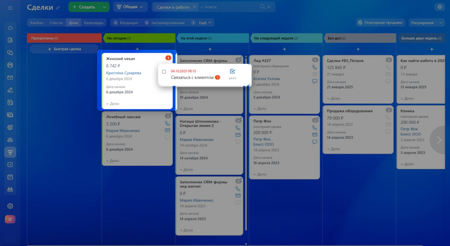Switch to the Канбан tab
Screen dimensions: 450x246
pyautogui.click(x=37, y=23)
